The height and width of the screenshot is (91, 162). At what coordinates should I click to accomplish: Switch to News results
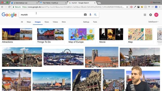click(x=47, y=22)
